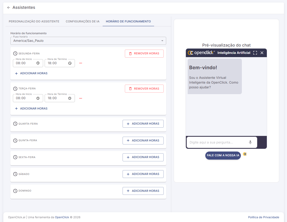The width and height of the screenshot is (287, 222).
Task: Open the Configurações de IA tab
Action: pyautogui.click(x=82, y=21)
